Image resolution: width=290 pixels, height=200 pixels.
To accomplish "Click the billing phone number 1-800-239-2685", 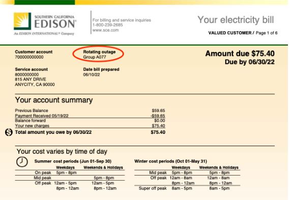I will [107, 25].
